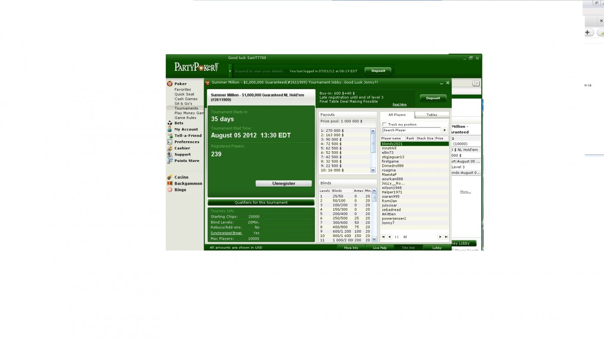Click the search player go arrow
This screenshot has height=339, width=604.
(x=445, y=130)
